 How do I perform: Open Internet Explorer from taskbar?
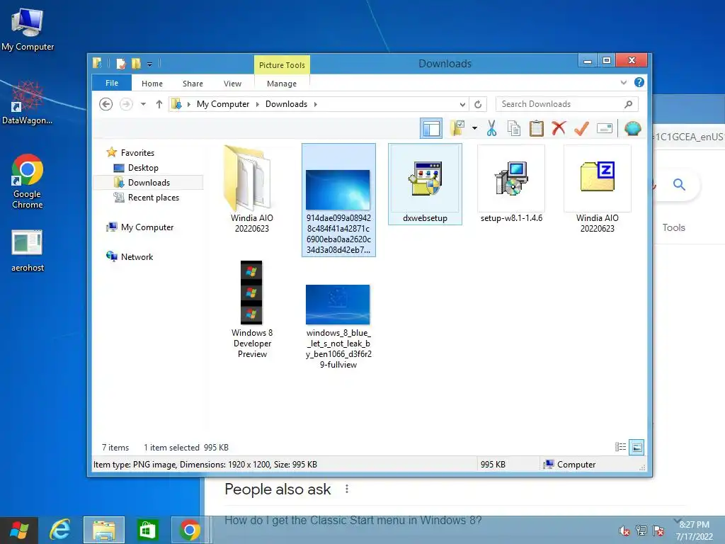coord(60,530)
